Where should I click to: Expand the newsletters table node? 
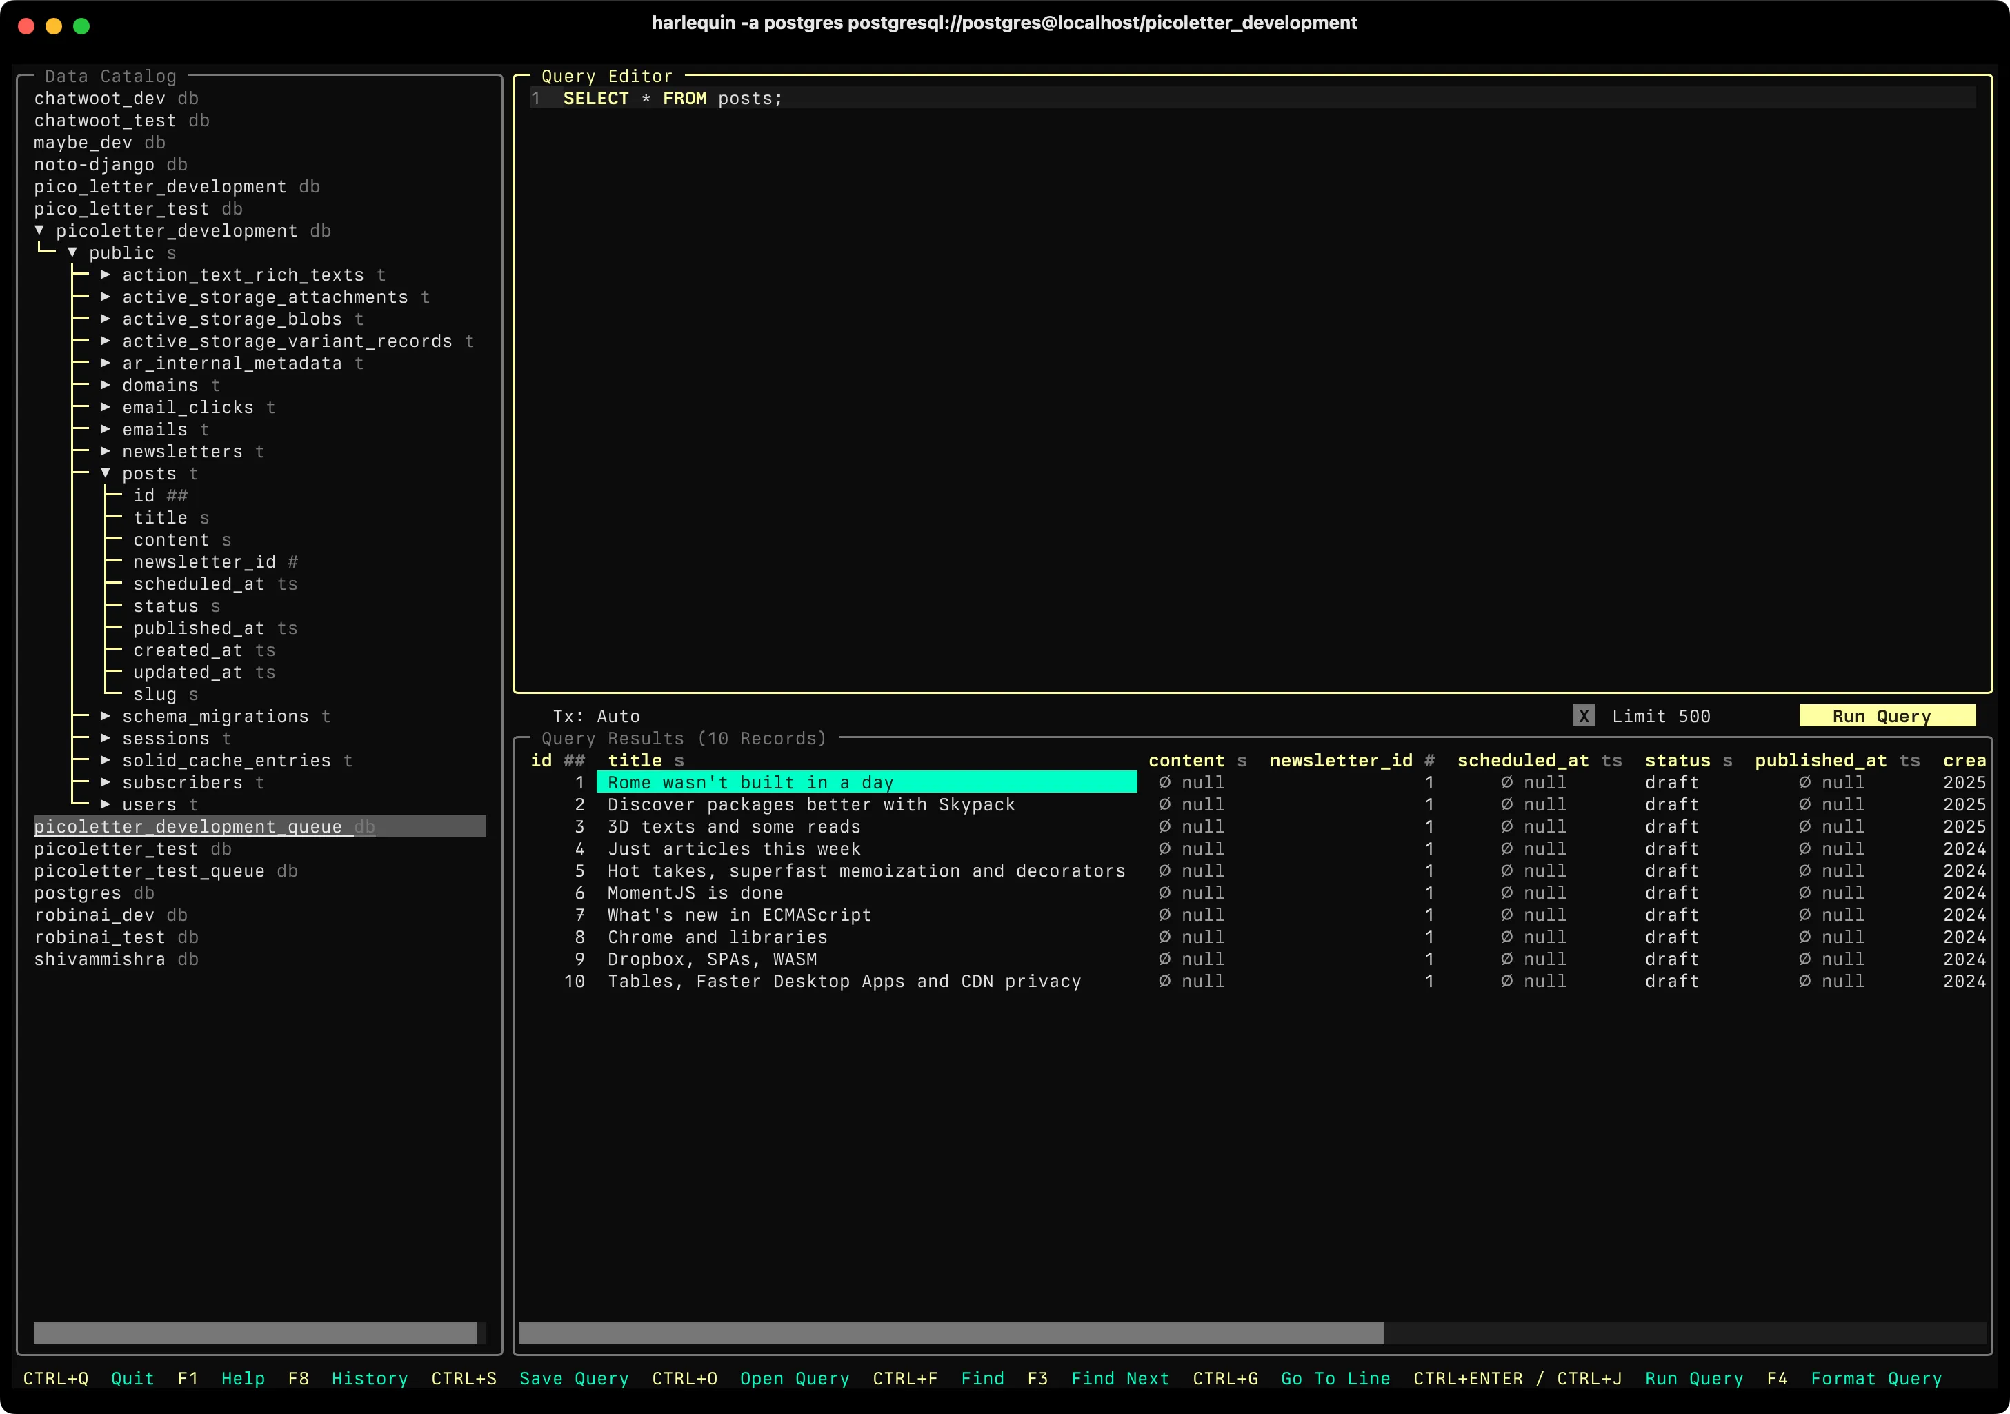[x=105, y=452]
